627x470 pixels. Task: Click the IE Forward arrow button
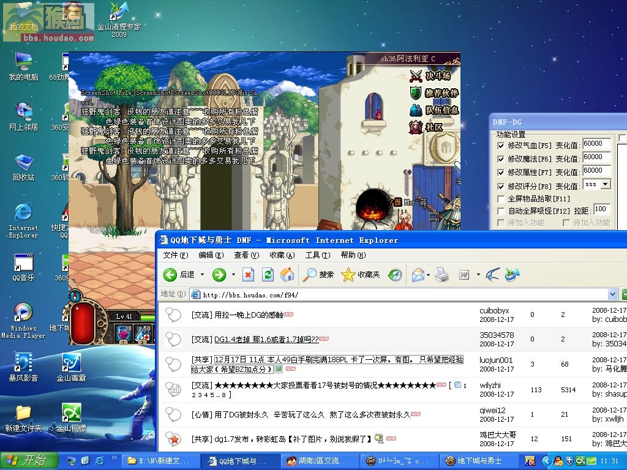(x=219, y=275)
